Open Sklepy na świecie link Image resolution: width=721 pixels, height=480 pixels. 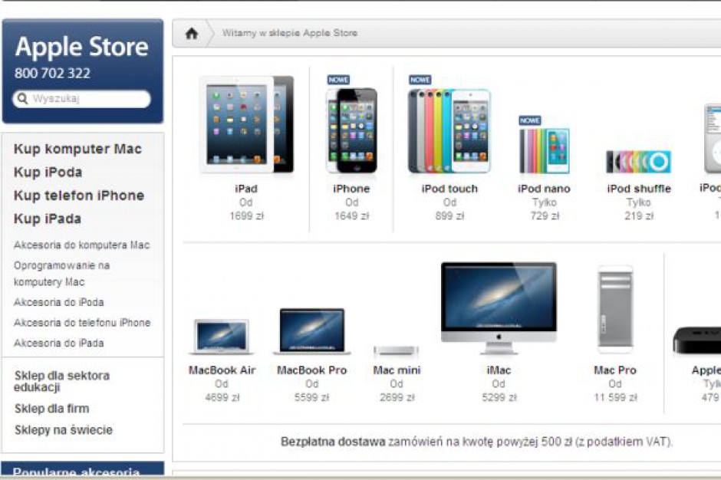[x=64, y=430]
